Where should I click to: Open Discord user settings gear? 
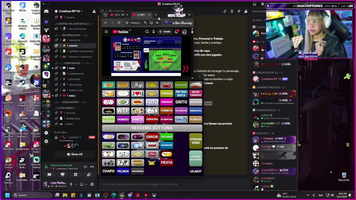click(92, 184)
